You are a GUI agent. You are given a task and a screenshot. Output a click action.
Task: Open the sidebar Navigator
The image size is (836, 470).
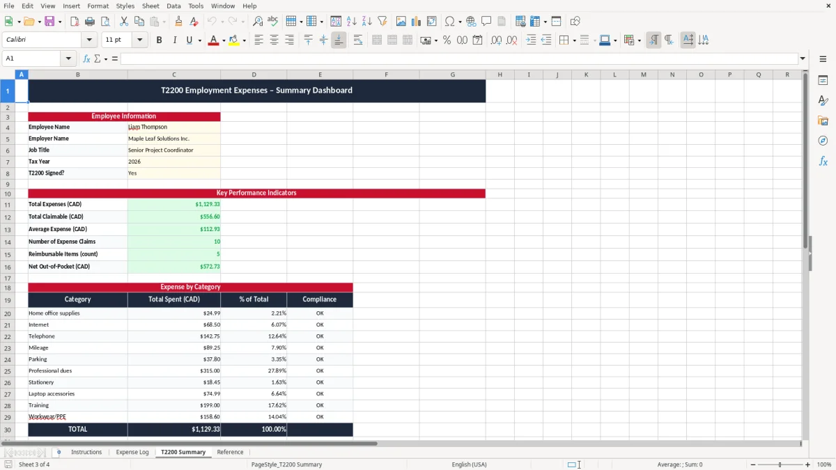823,141
